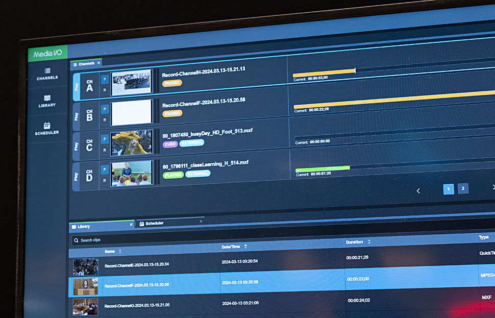Click the PAUSED badge on channel A

[172, 83]
